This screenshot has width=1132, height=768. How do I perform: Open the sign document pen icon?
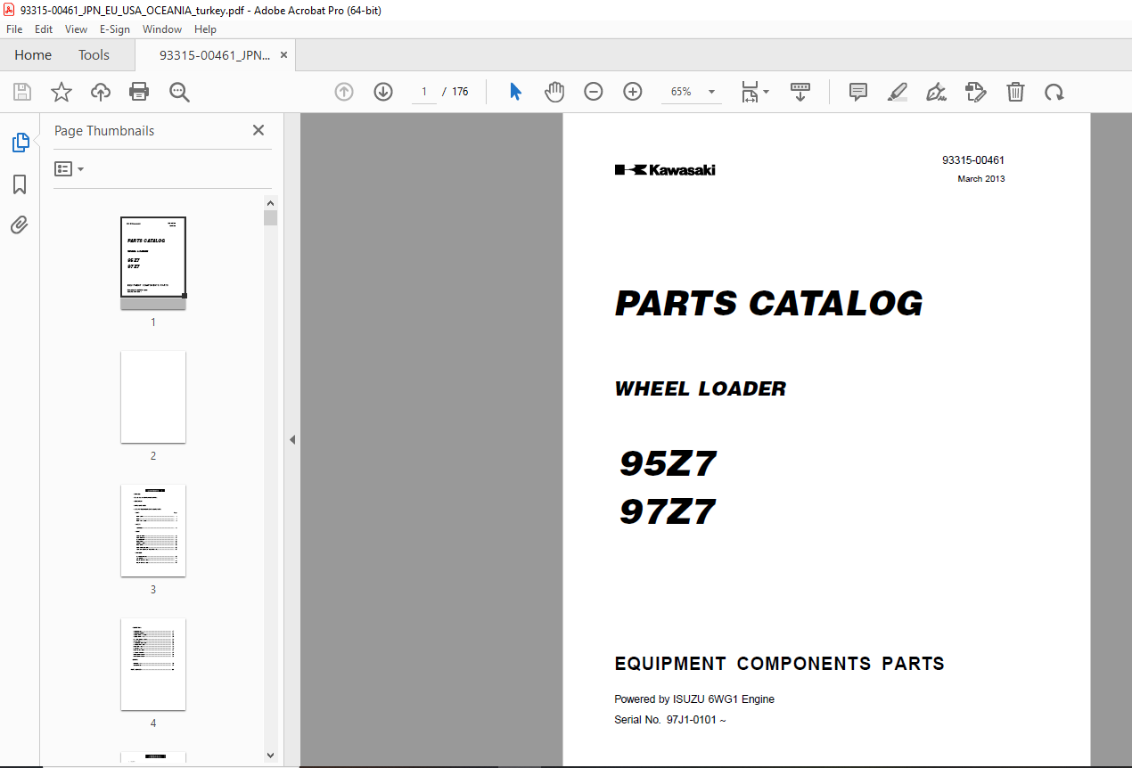click(x=936, y=92)
